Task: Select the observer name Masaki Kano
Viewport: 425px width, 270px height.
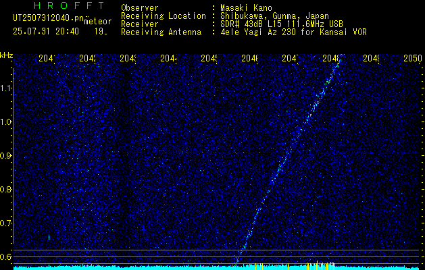Action: point(246,7)
